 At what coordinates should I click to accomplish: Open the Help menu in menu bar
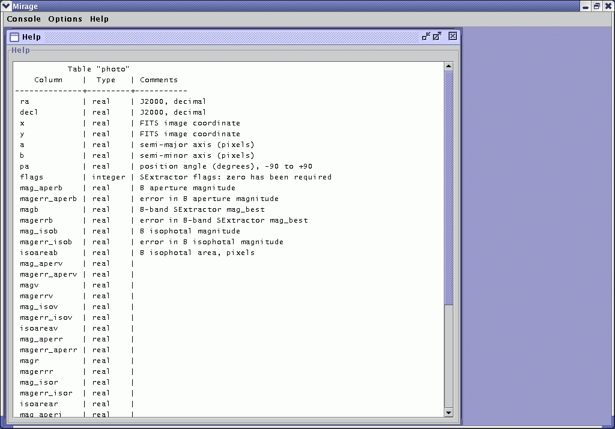pyautogui.click(x=99, y=19)
